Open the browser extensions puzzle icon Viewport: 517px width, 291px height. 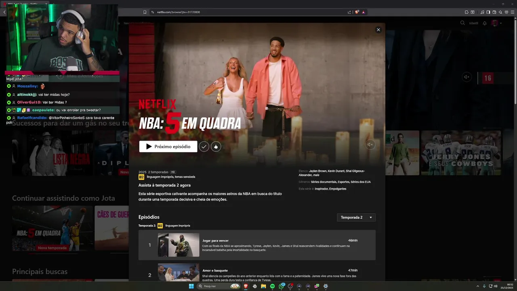[x=467, y=12]
